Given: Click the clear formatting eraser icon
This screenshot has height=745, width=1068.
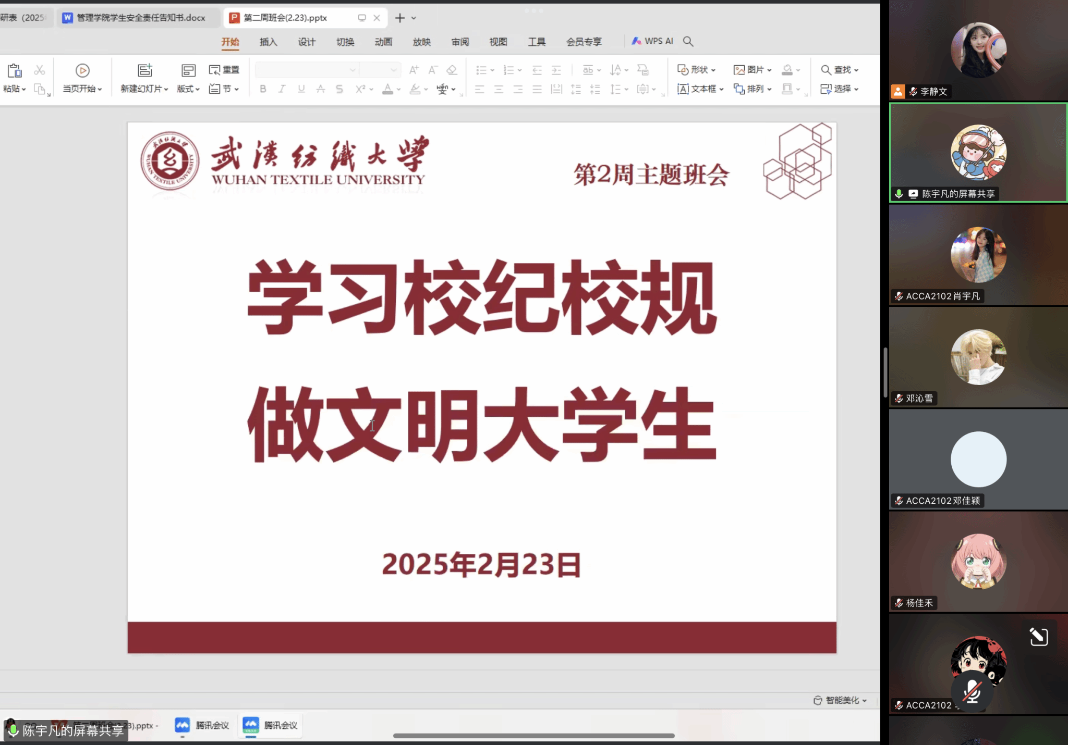Looking at the screenshot, I should pos(452,70).
